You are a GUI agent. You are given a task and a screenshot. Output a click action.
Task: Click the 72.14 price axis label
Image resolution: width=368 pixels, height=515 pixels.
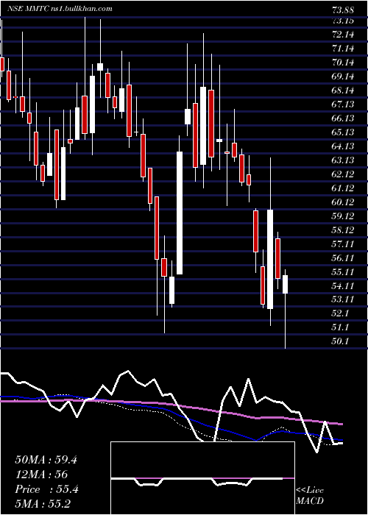point(343,35)
